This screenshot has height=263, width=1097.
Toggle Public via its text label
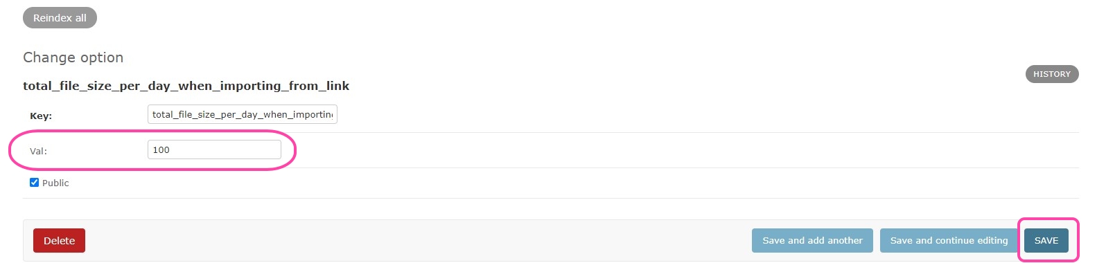(x=55, y=183)
